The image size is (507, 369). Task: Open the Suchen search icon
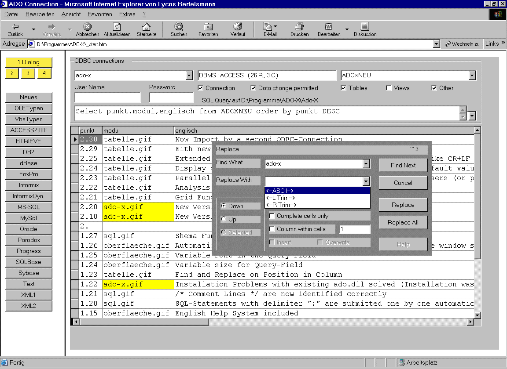click(179, 26)
